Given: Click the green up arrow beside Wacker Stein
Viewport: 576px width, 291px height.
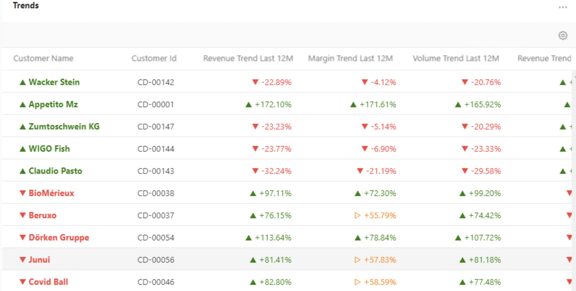Looking at the screenshot, I should click(23, 82).
